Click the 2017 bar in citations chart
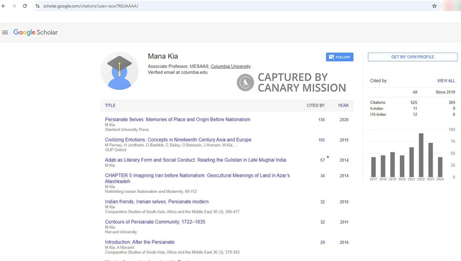The image size is (461, 261). (373, 167)
